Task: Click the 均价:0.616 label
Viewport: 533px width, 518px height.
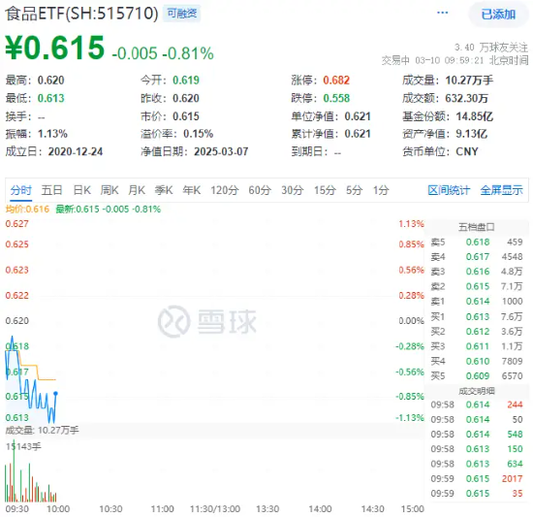Action: point(27,209)
